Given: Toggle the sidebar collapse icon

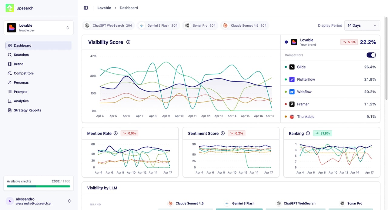Looking at the screenshot, I should [x=86, y=8].
